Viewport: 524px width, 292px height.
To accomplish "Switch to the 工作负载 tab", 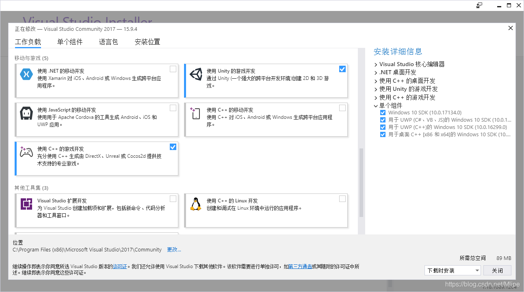I will [x=28, y=42].
